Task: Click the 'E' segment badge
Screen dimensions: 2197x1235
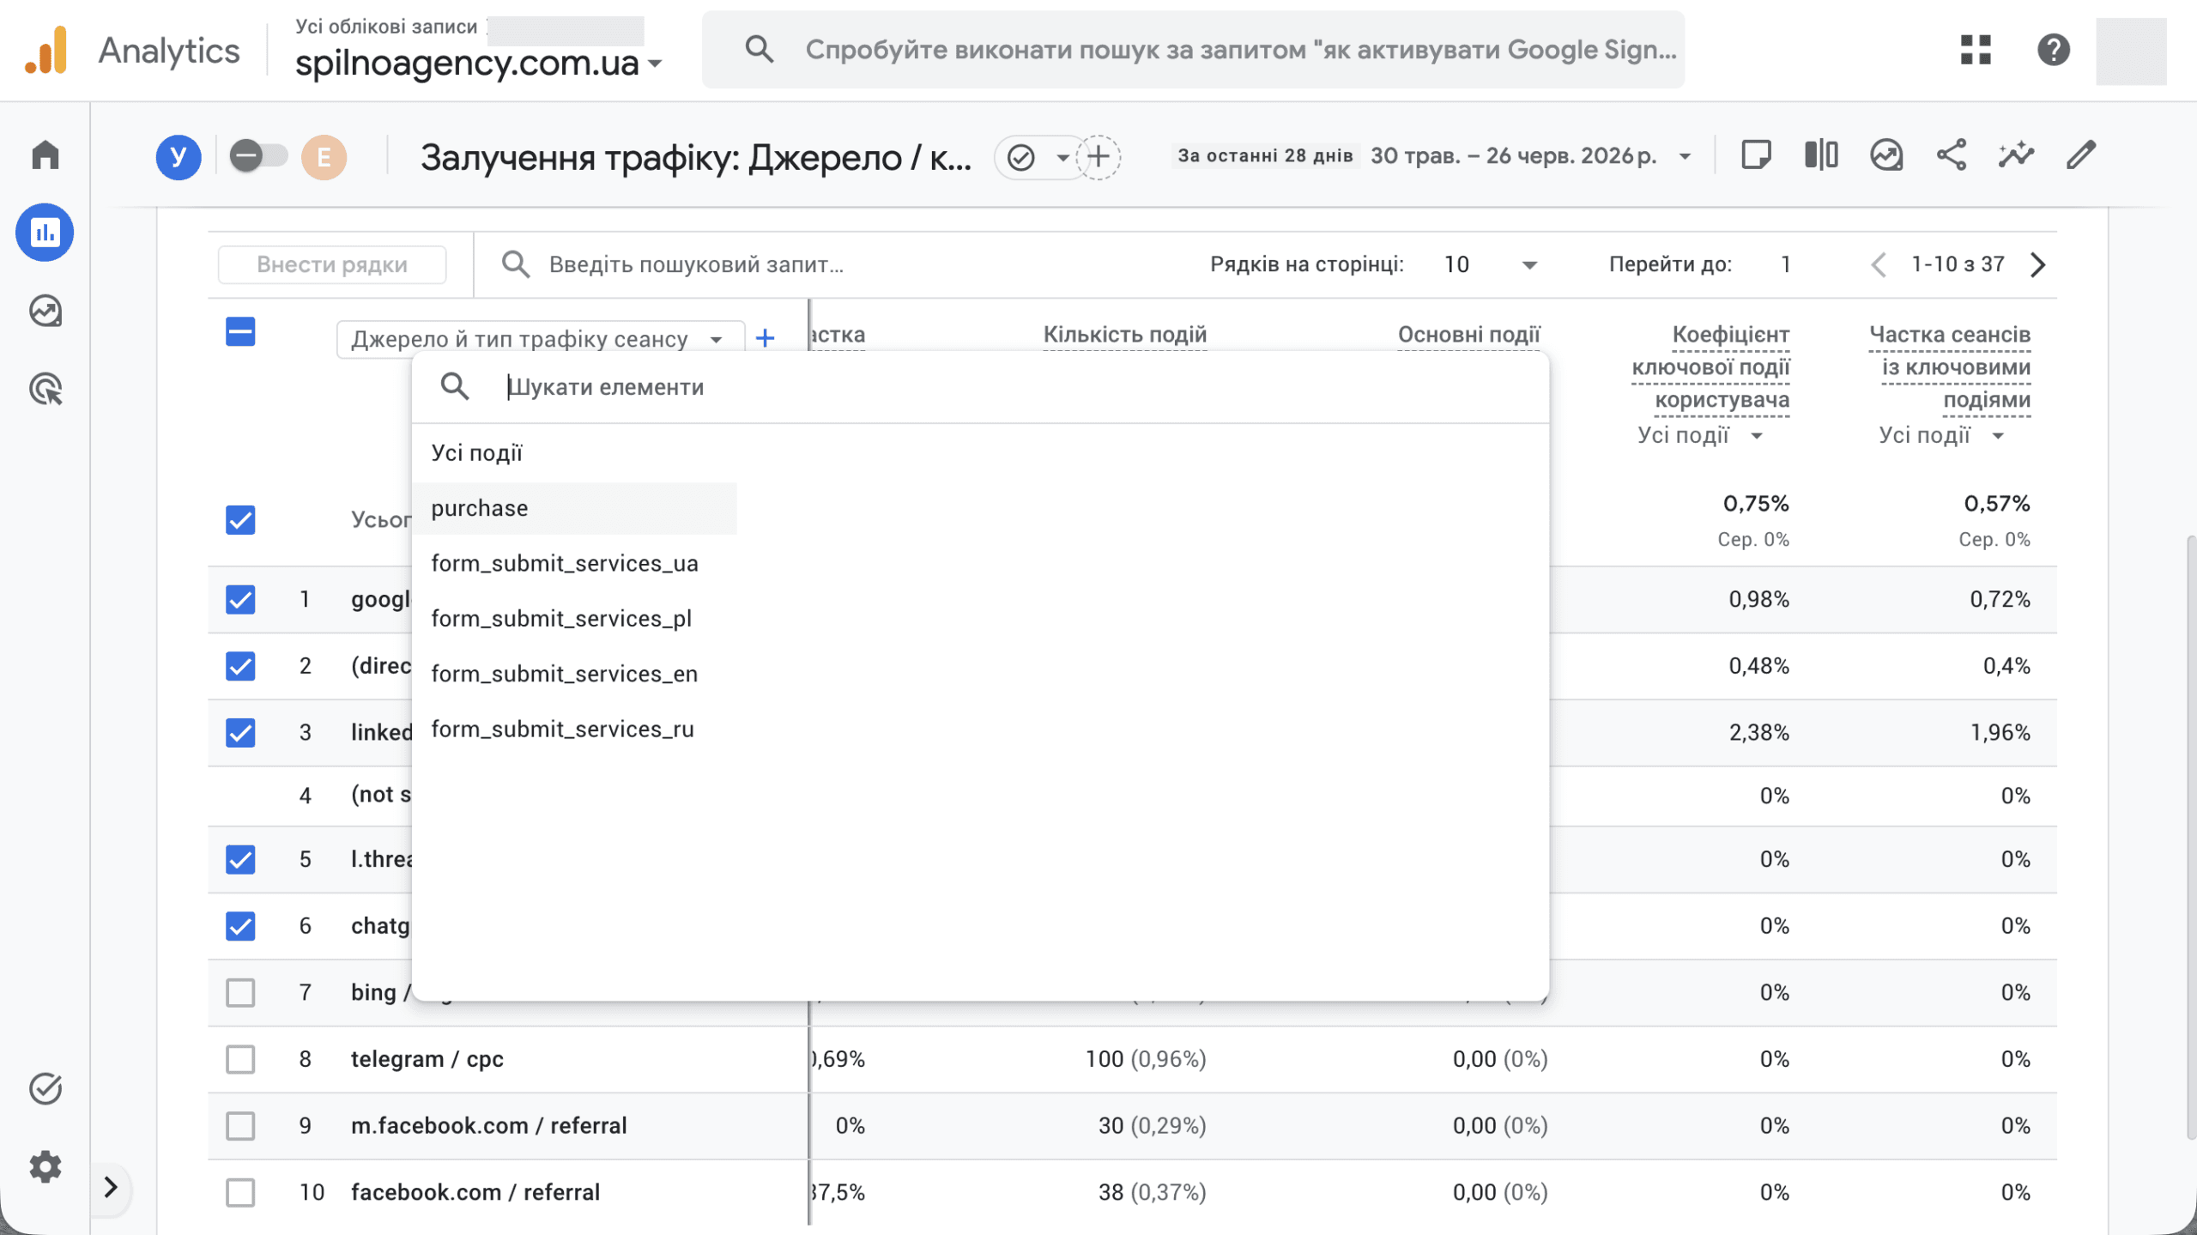Action: (324, 157)
